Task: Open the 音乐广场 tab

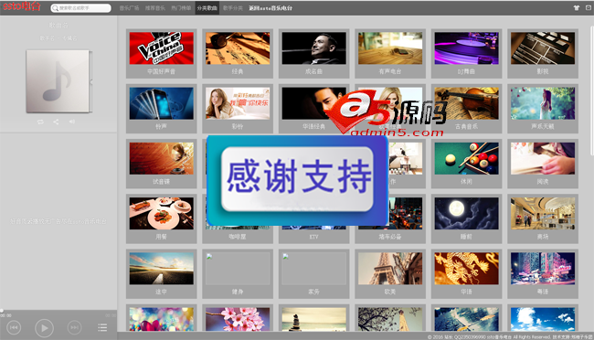Action: pyautogui.click(x=129, y=8)
